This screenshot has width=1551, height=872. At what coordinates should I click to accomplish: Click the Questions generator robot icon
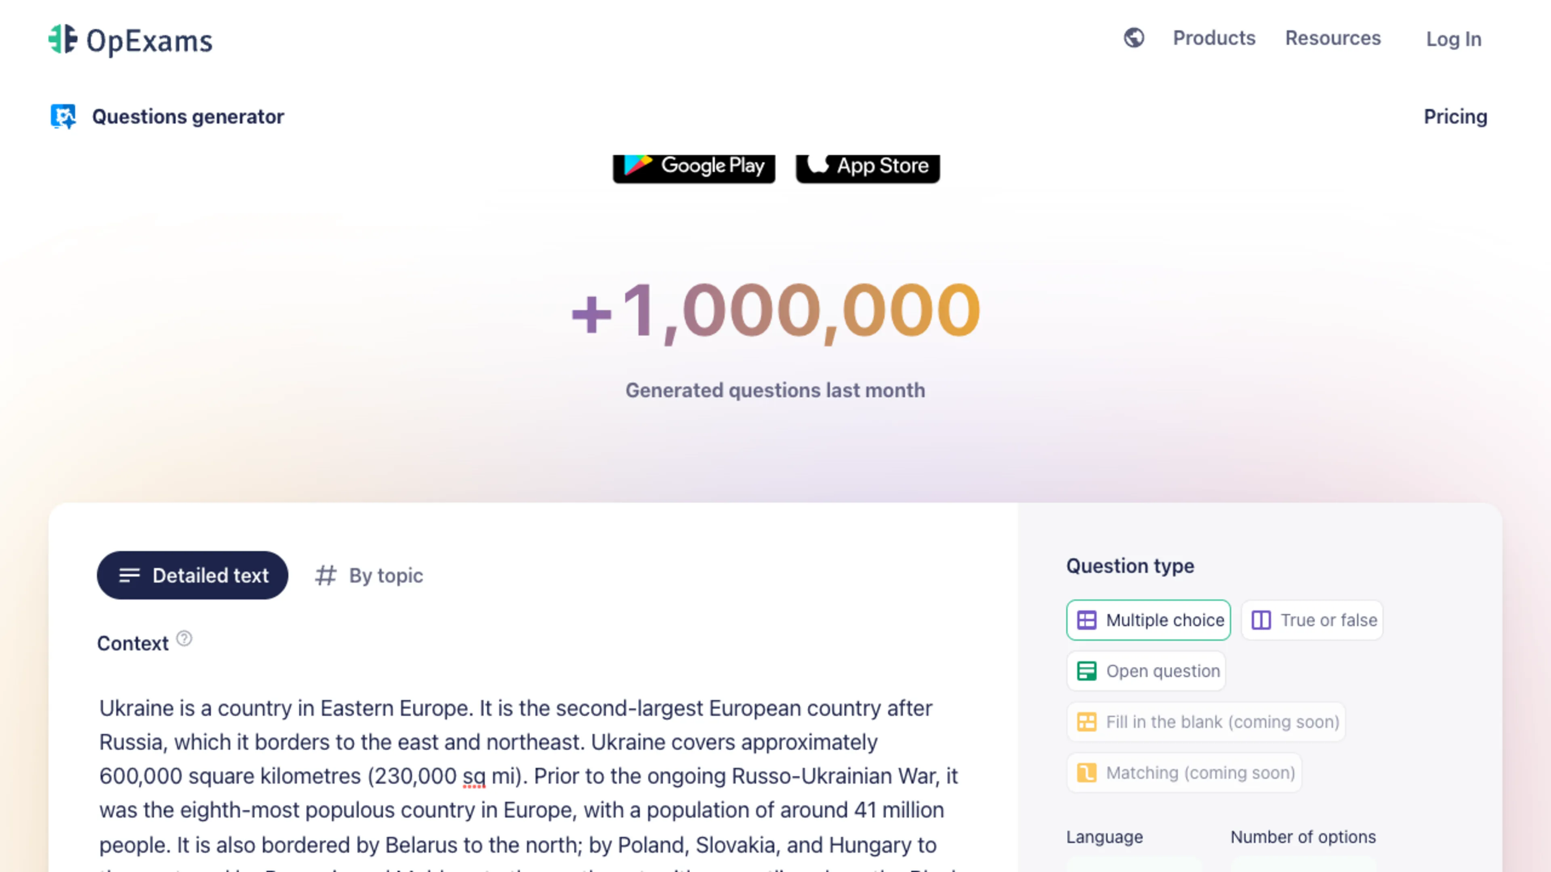click(63, 116)
